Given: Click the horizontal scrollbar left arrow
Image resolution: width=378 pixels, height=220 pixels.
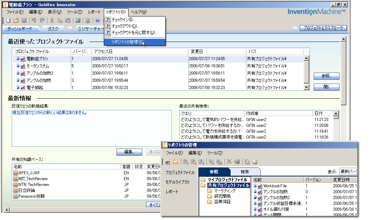Looking at the screenshot, I should [7, 210].
